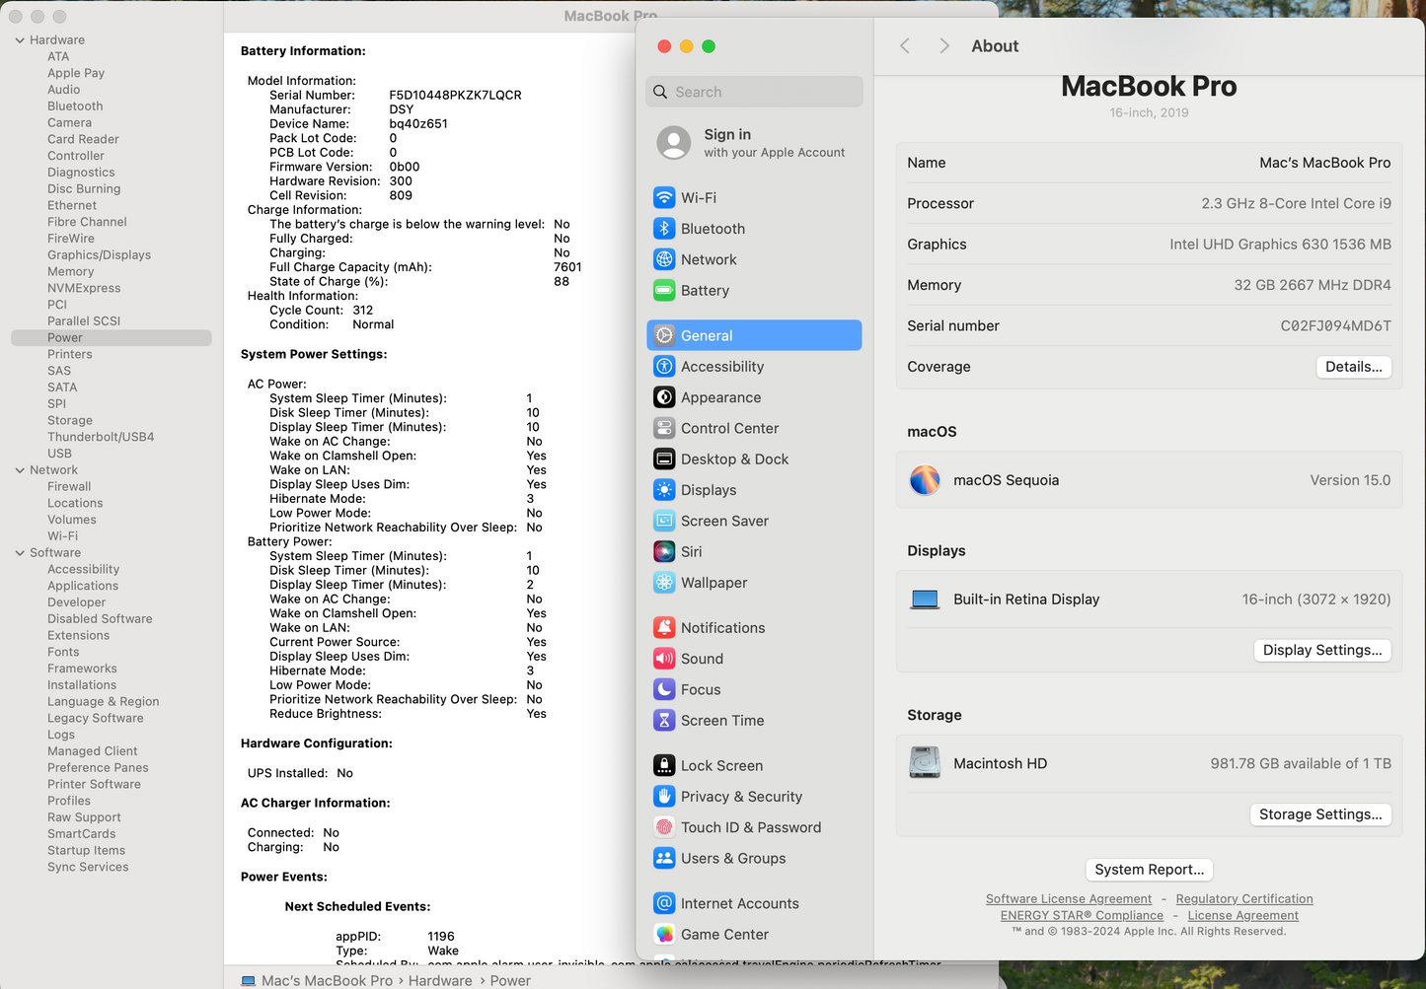The width and height of the screenshot is (1426, 989).
Task: Open the Software License Agreement link
Action: [x=1069, y=898]
